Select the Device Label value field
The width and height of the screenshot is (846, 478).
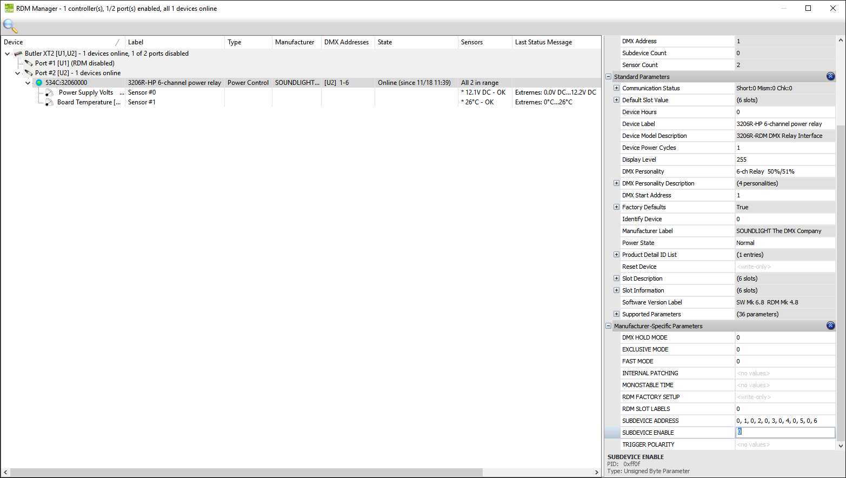tap(785, 124)
